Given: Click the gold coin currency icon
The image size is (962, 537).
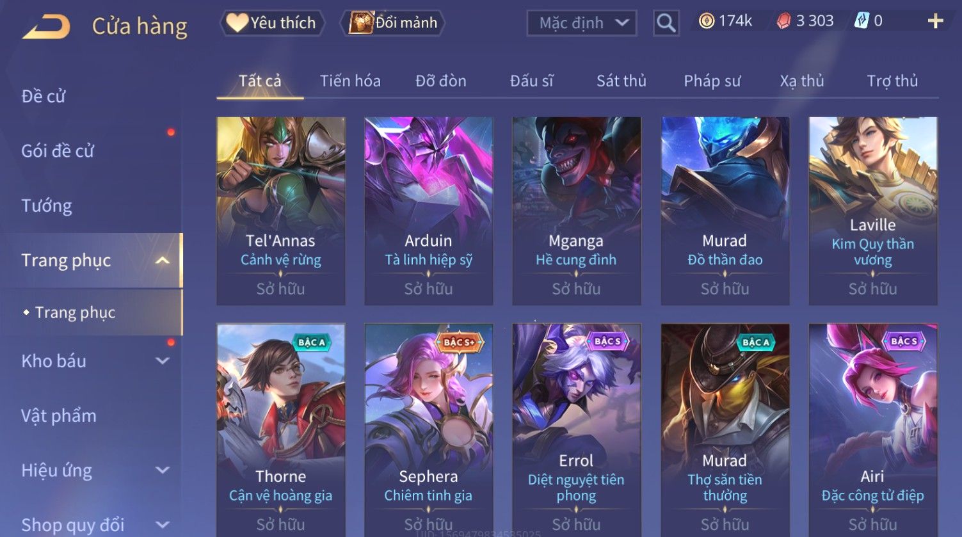Looking at the screenshot, I should click(x=707, y=21).
